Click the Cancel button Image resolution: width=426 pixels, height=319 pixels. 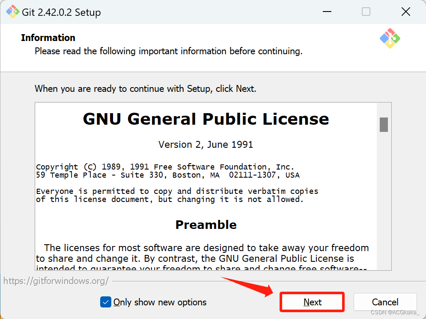click(385, 302)
